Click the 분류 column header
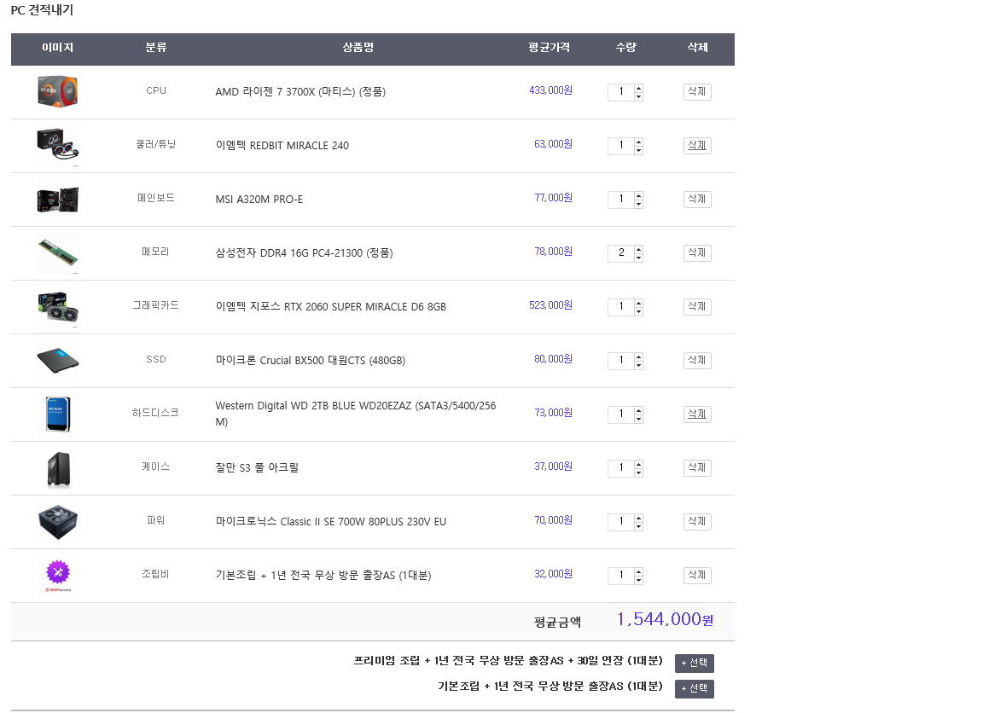This screenshot has height=713, width=983. pos(155,48)
